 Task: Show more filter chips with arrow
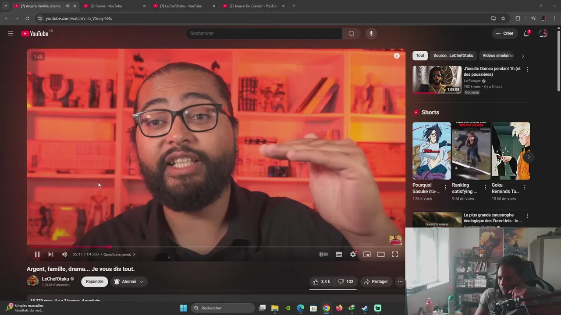pos(522,56)
